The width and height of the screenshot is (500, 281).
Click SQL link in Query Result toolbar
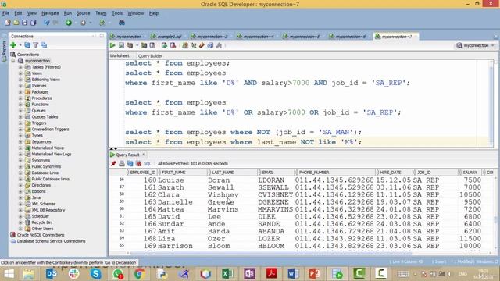pos(147,163)
